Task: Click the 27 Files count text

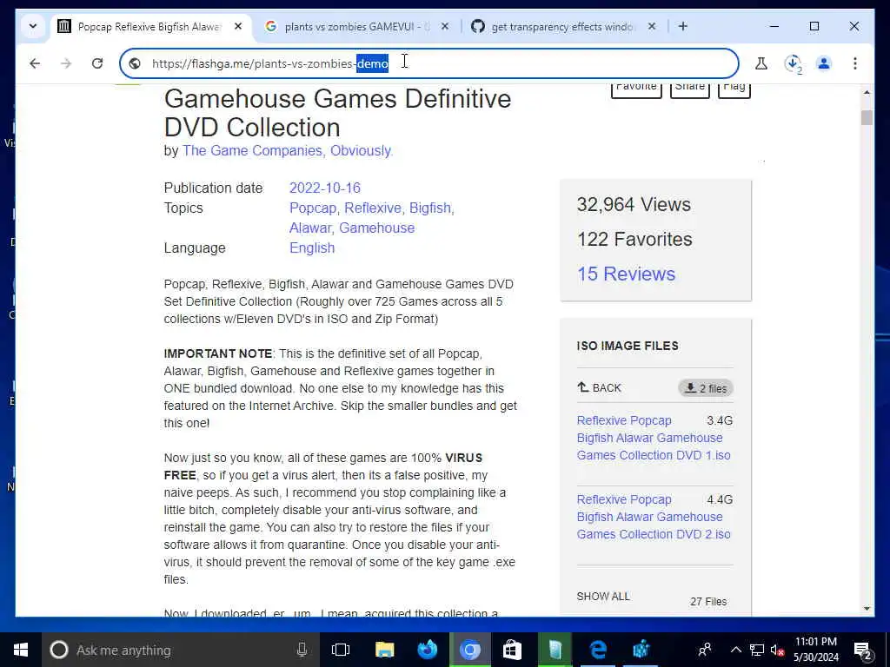Action: 708,601
